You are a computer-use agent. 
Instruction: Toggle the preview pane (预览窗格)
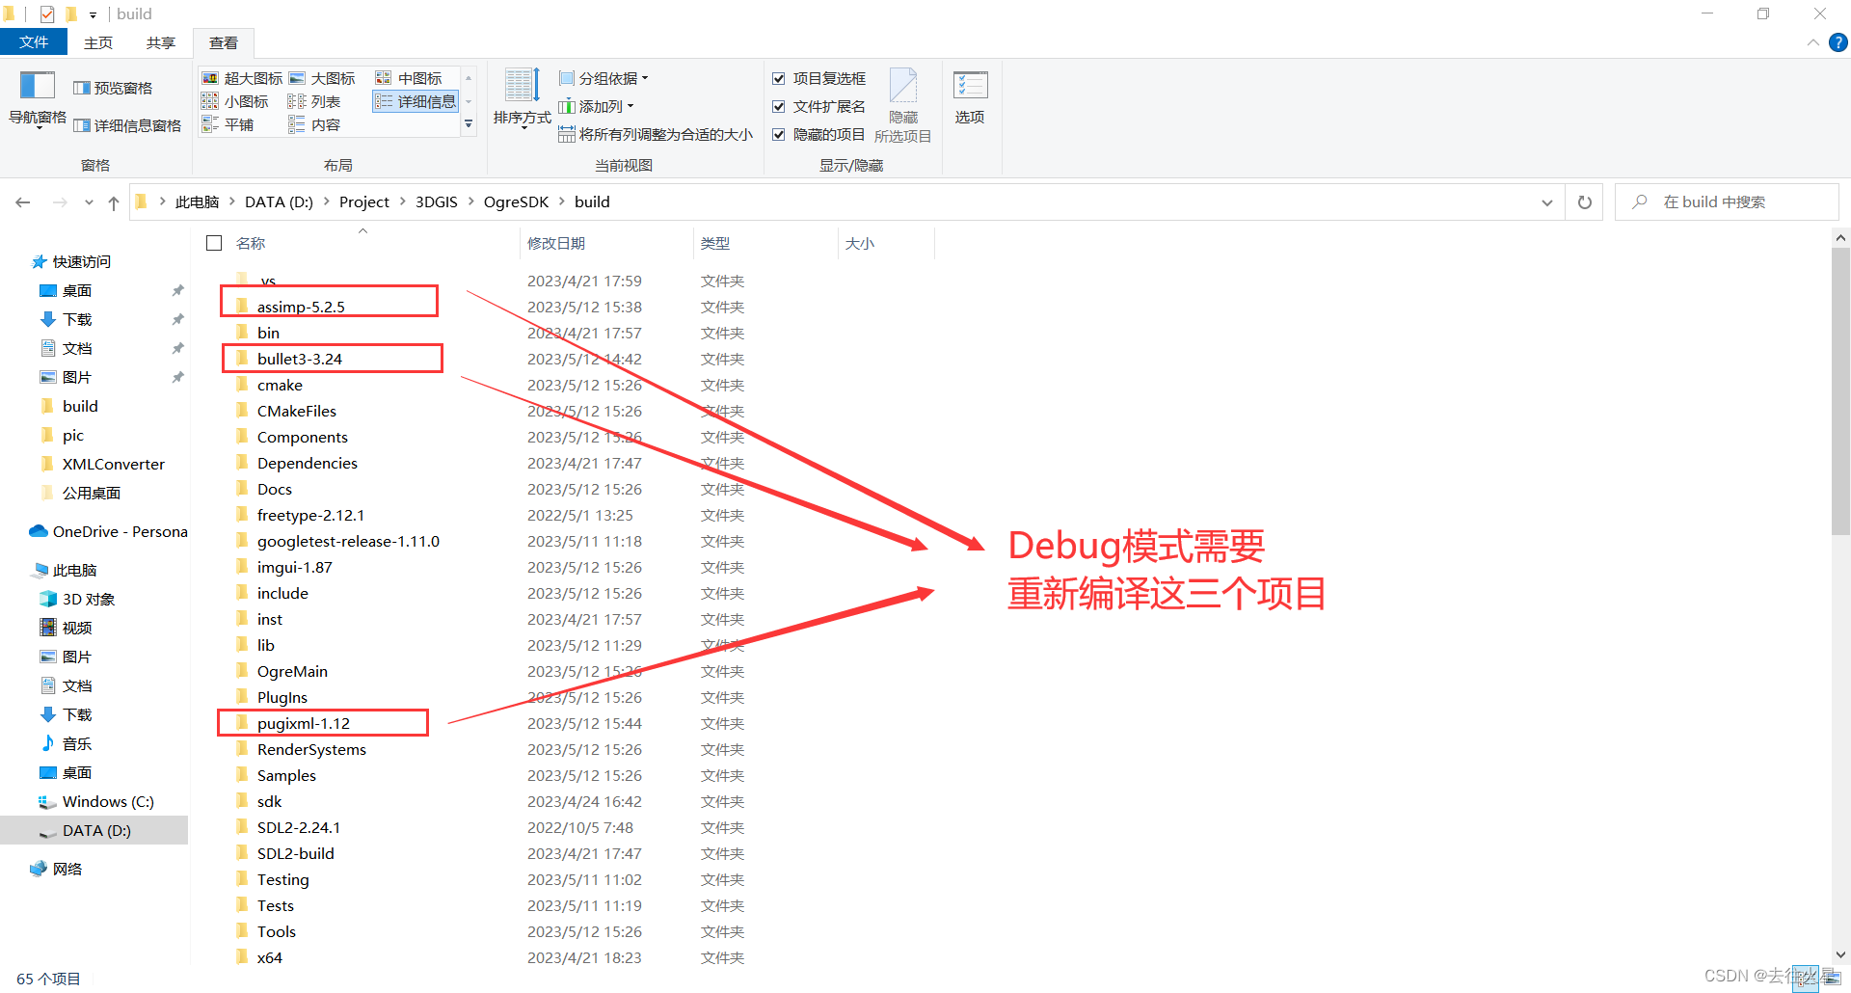[113, 88]
